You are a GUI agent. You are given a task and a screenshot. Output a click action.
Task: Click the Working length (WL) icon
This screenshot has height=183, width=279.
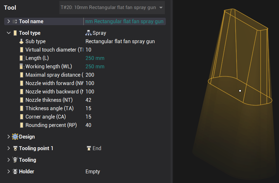(x=21, y=67)
